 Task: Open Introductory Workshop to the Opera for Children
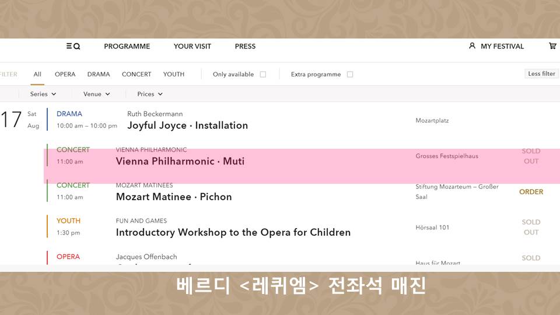pyautogui.click(x=233, y=233)
